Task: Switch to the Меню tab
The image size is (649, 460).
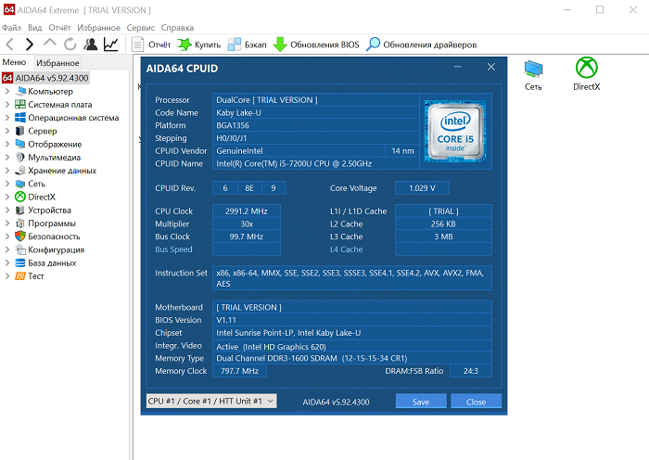Action: 14,62
